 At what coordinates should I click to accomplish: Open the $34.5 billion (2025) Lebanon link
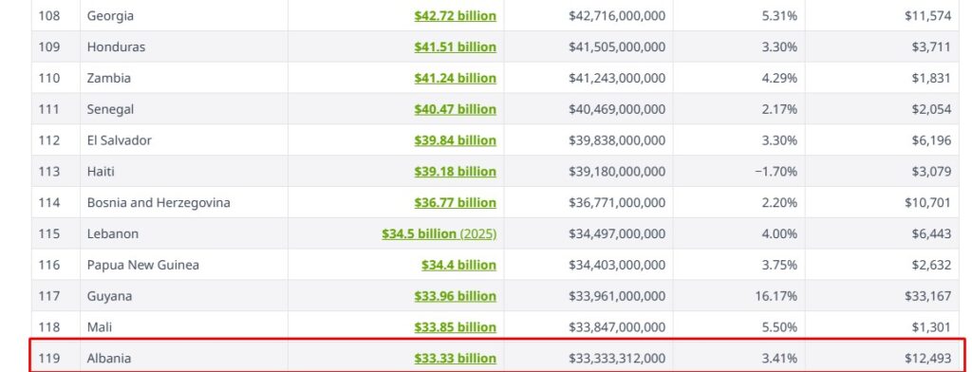point(439,233)
